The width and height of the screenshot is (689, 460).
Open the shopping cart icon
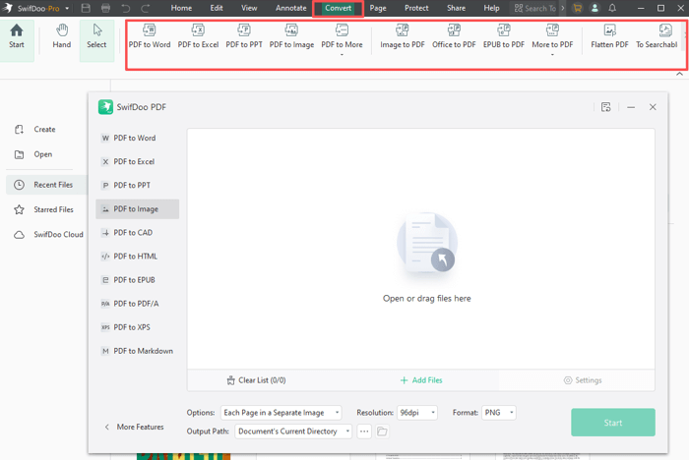(578, 8)
